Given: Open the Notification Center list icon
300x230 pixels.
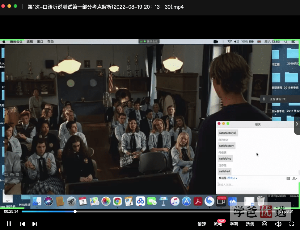Looking at the screenshot, I should (293, 42).
